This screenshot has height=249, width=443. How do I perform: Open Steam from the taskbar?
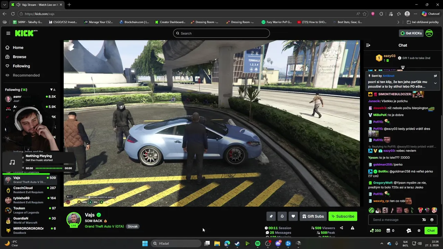click(x=237, y=243)
